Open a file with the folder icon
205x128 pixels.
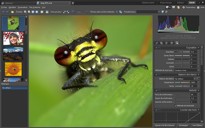coord(13,12)
